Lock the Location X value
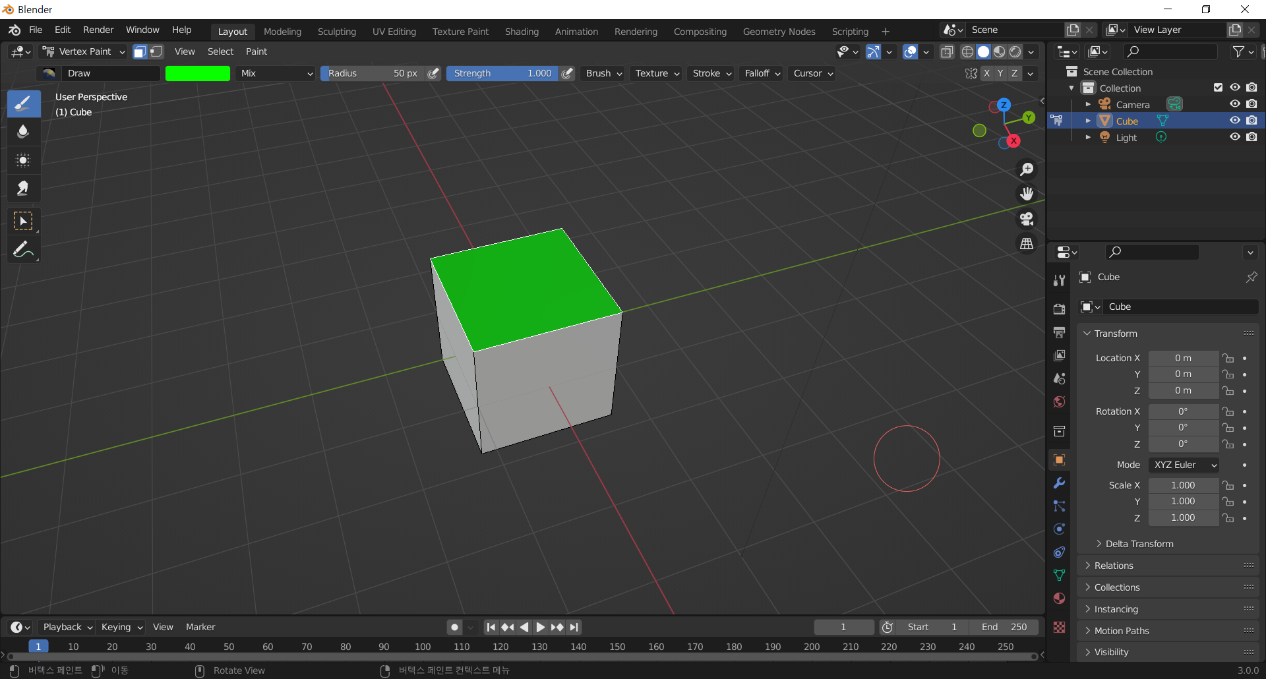The width and height of the screenshot is (1266, 679). click(1228, 358)
